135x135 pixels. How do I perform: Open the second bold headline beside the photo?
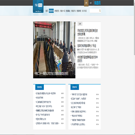coord(87,46)
